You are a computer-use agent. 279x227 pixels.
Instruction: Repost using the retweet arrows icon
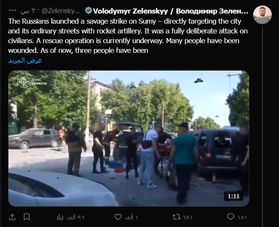pyautogui.click(x=176, y=217)
